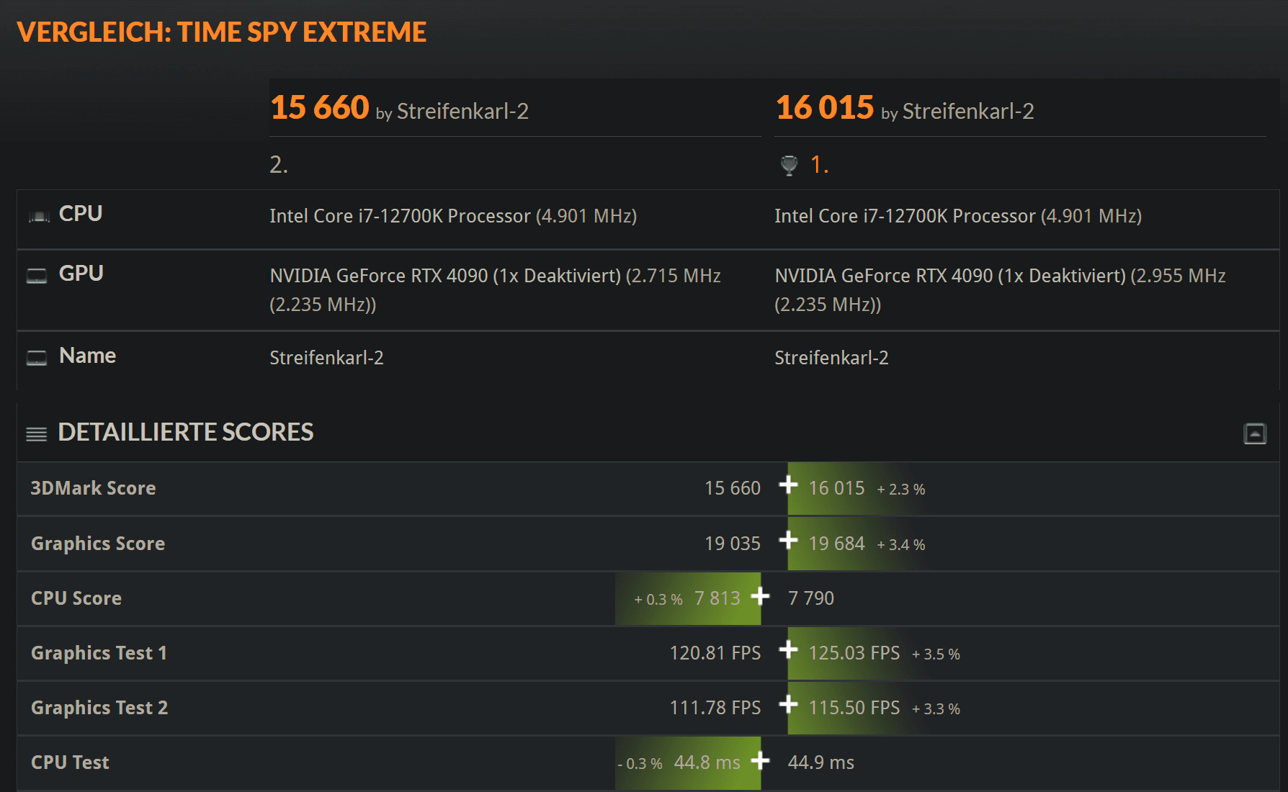Click the plus icon in CPU Score row
Viewport: 1288px width, 792px height.
point(760,596)
